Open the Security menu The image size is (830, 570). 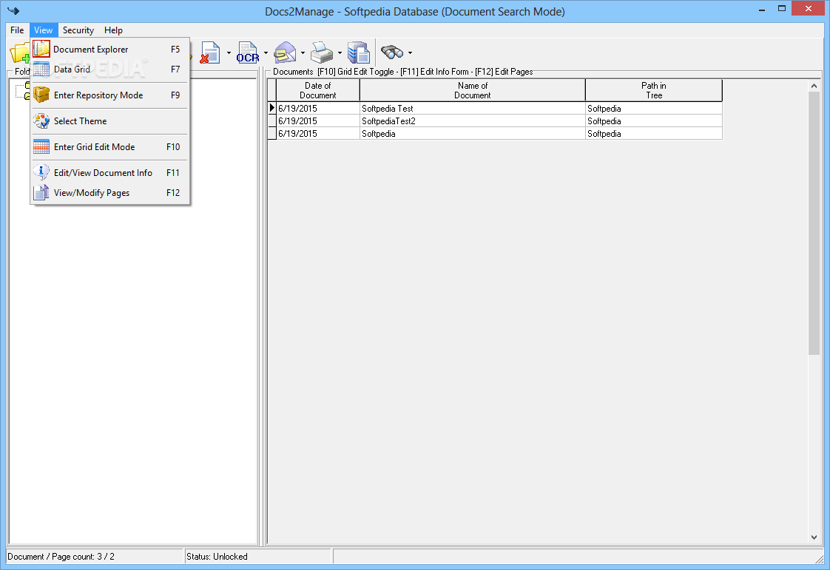point(78,30)
